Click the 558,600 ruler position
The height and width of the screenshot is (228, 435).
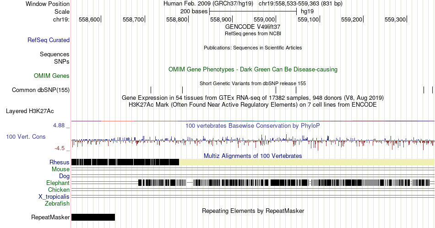pyautogui.click(x=89, y=19)
